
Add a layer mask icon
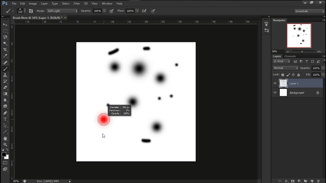293,181
